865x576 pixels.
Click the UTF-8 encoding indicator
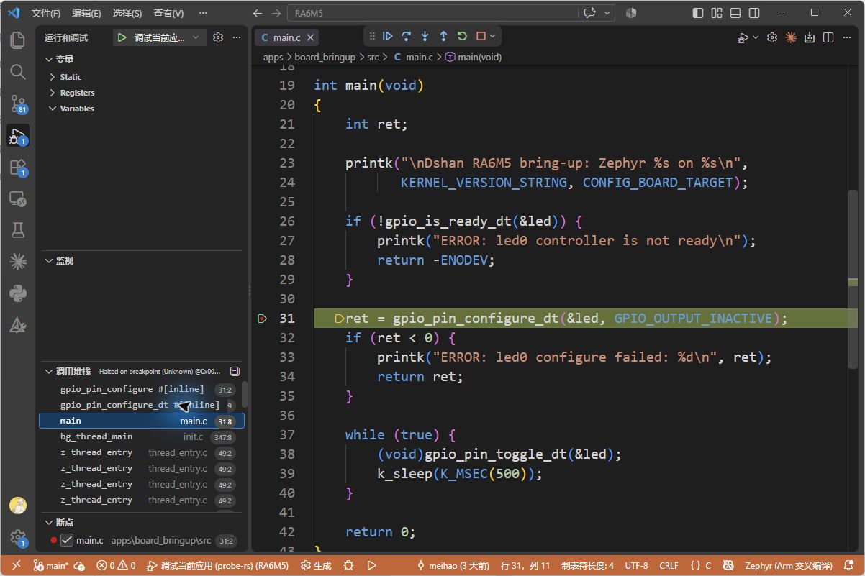636,565
